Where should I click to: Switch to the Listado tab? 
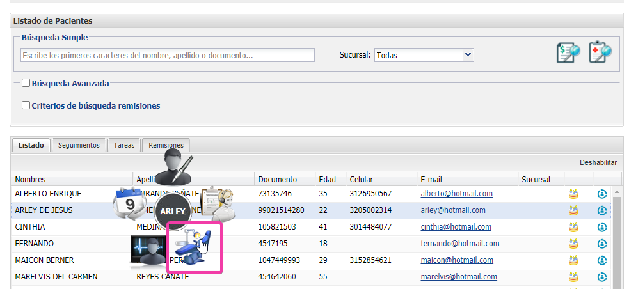point(31,145)
